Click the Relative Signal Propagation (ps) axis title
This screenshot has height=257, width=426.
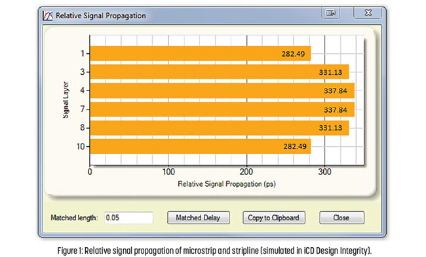click(227, 184)
